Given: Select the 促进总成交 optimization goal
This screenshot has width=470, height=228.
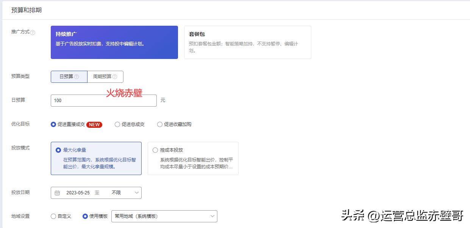Looking at the screenshot, I should [117, 124].
